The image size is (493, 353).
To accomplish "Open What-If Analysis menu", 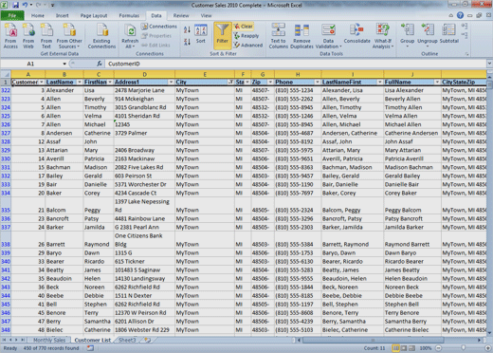I will [383, 36].
